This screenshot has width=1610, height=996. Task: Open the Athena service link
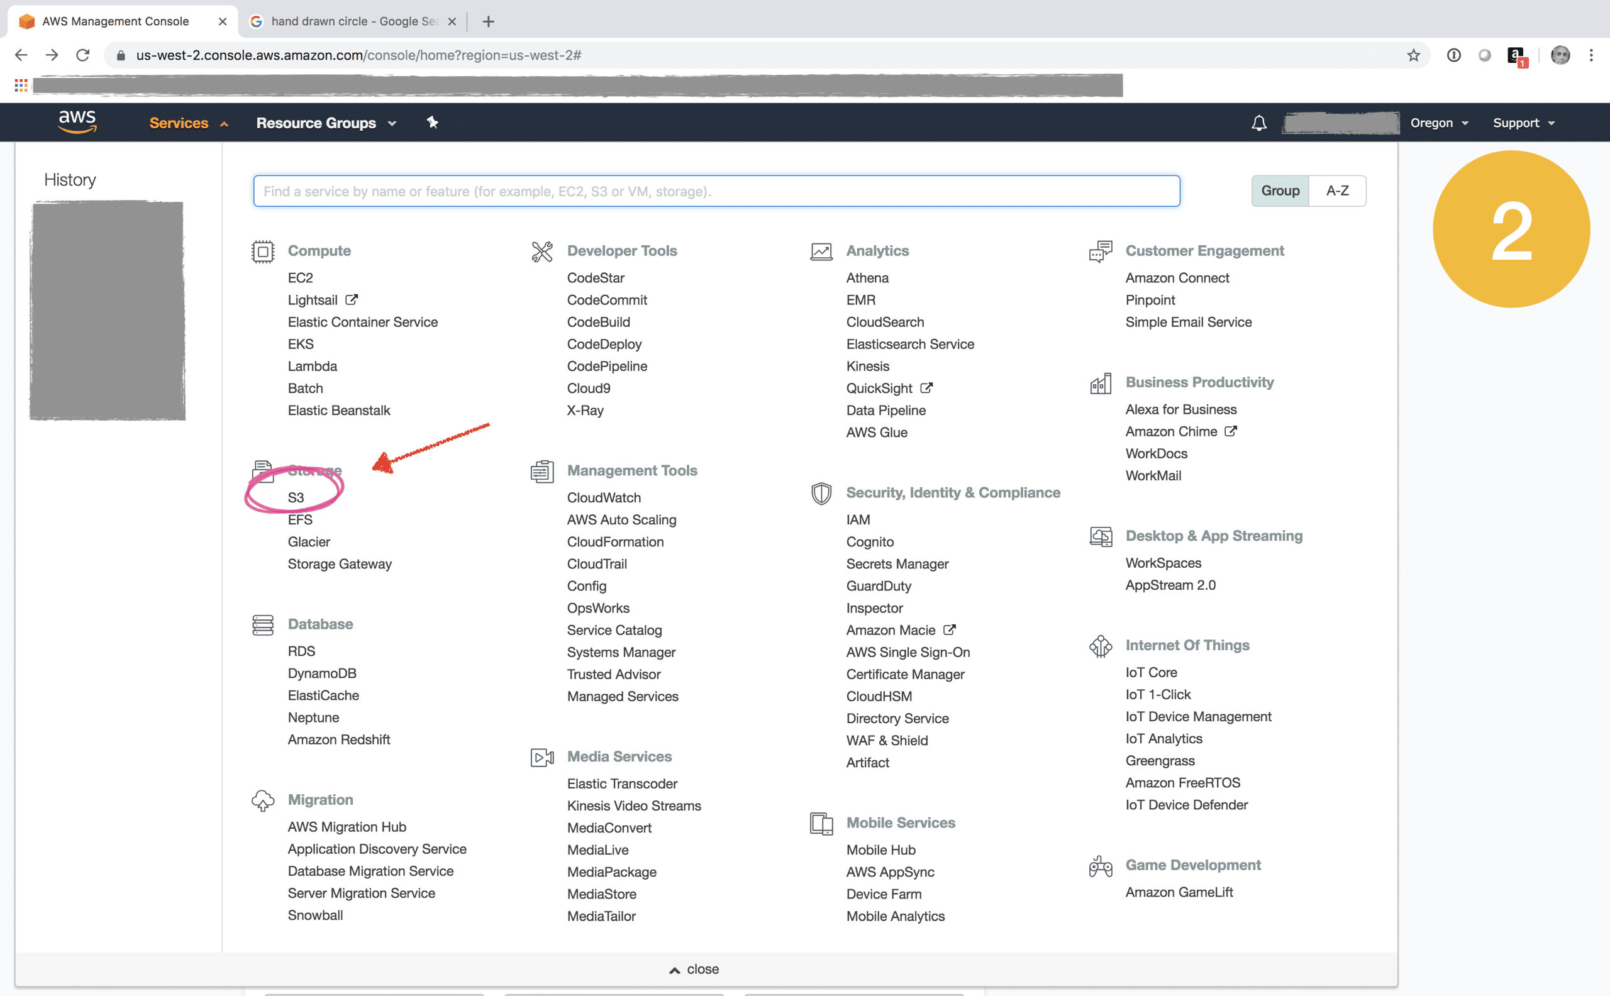tap(867, 278)
